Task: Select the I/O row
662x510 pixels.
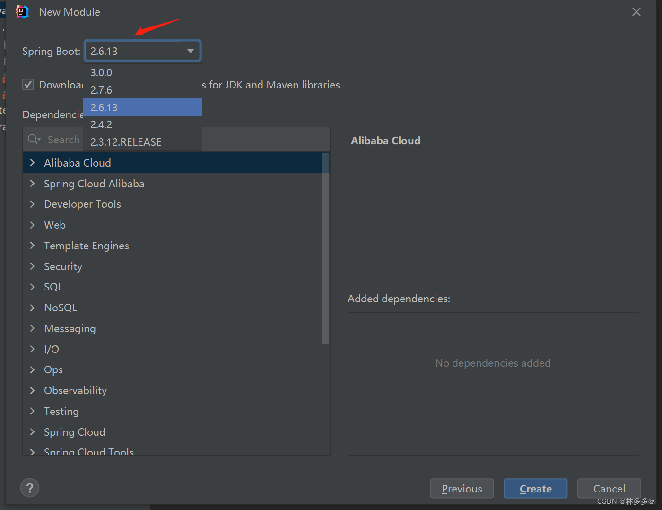Action: pos(173,349)
